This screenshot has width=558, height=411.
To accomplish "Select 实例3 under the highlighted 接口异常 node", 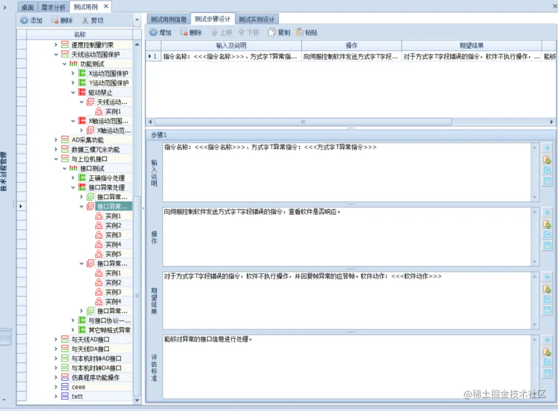I will [x=113, y=235].
